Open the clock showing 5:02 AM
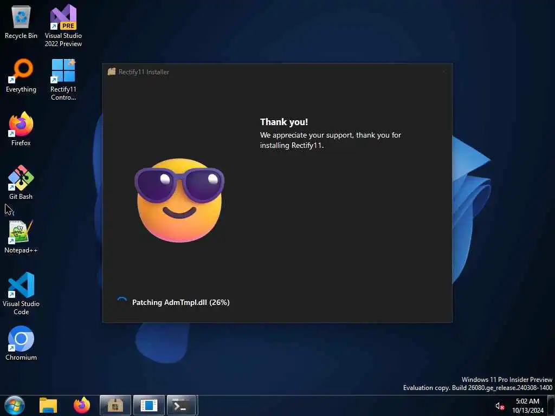Screen dimensions: 555x416 point(528,406)
